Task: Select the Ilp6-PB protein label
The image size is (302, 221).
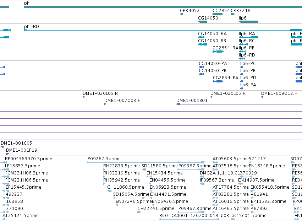Action: tap(248, 71)
